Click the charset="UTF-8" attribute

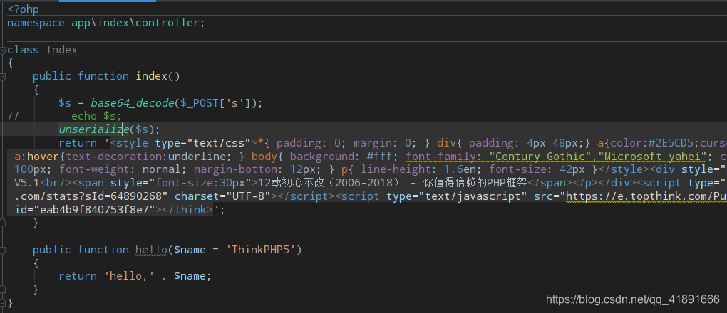click(x=222, y=196)
